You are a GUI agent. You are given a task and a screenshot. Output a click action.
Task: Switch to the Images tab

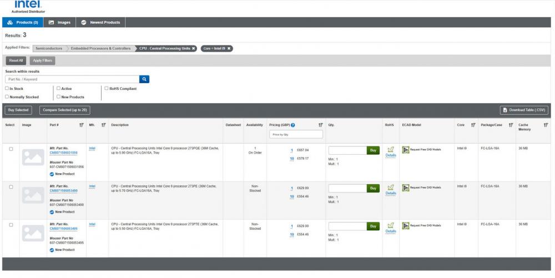point(60,22)
